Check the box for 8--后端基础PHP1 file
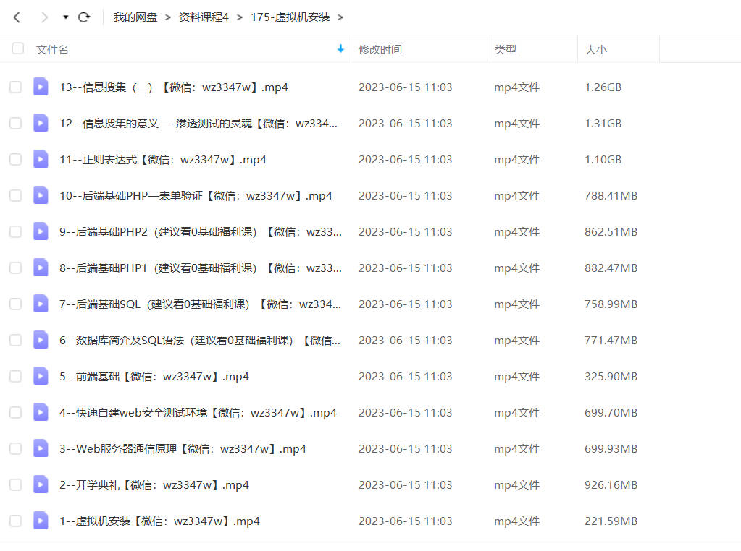The height and width of the screenshot is (551, 741). 16,268
